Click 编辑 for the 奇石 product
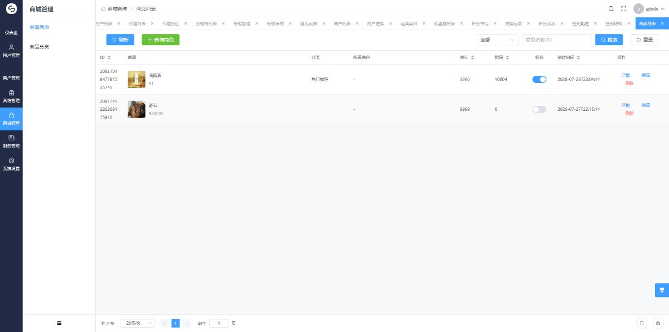Viewport: 669px width, 332px height. (646, 105)
